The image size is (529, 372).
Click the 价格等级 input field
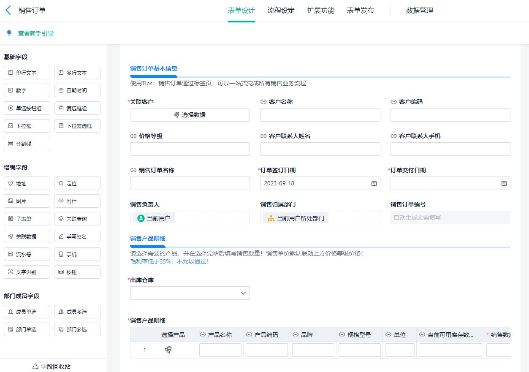tap(190, 149)
